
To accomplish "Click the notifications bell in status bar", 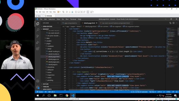I will [x=176, y=92].
